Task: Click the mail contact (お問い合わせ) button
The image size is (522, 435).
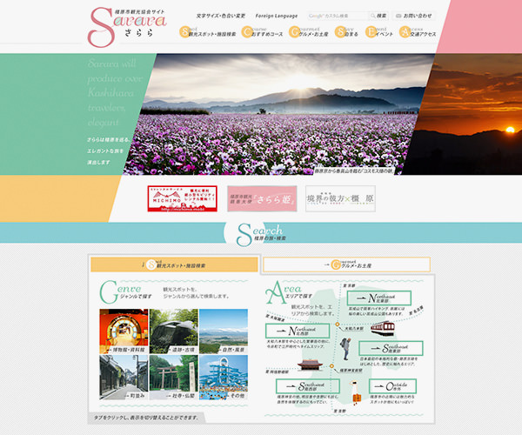Action: (x=414, y=16)
